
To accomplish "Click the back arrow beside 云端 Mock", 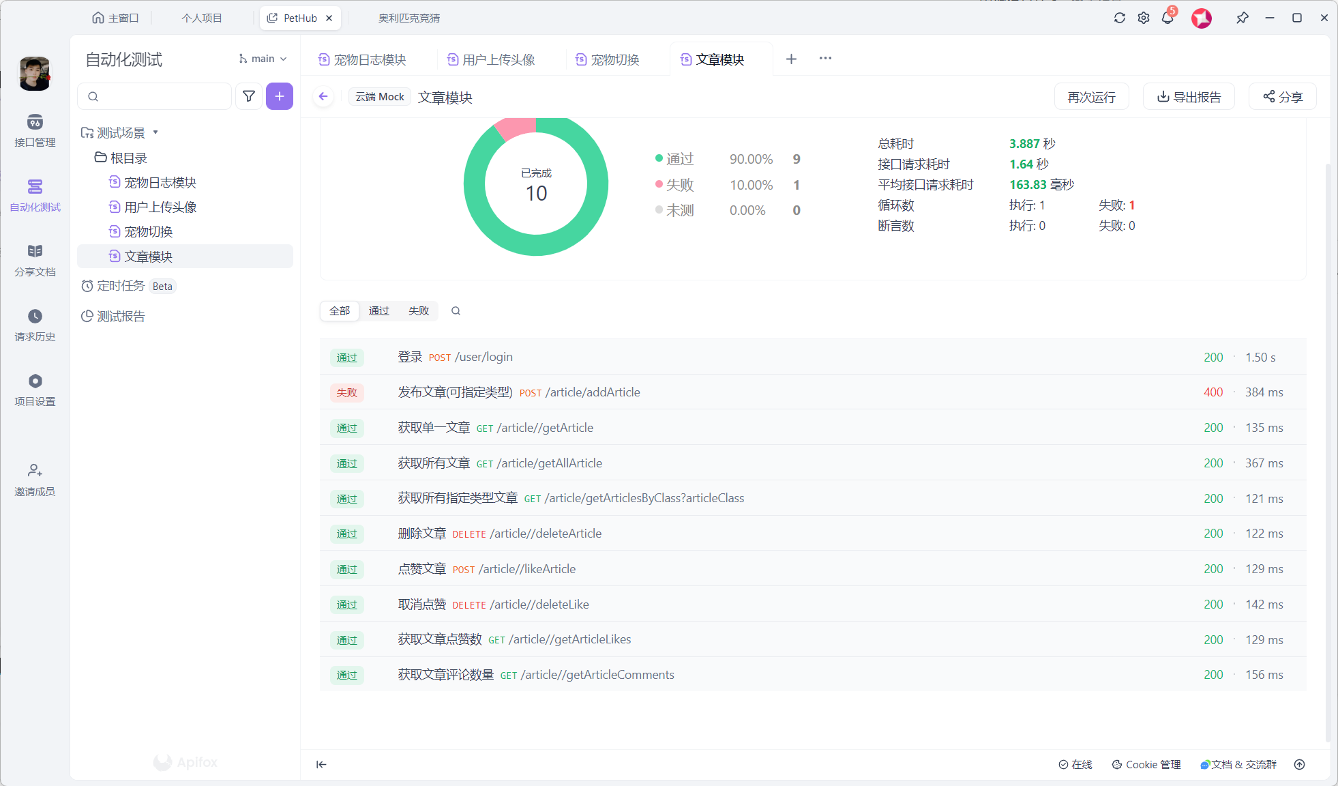I will pyautogui.click(x=323, y=97).
